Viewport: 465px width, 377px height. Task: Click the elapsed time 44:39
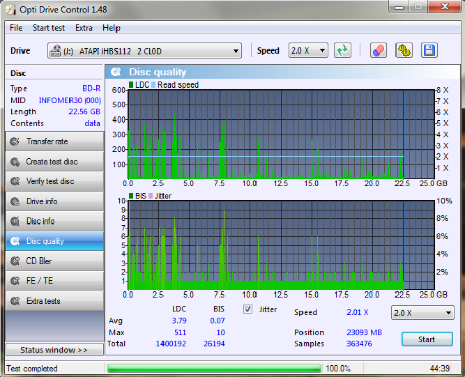[x=440, y=369]
